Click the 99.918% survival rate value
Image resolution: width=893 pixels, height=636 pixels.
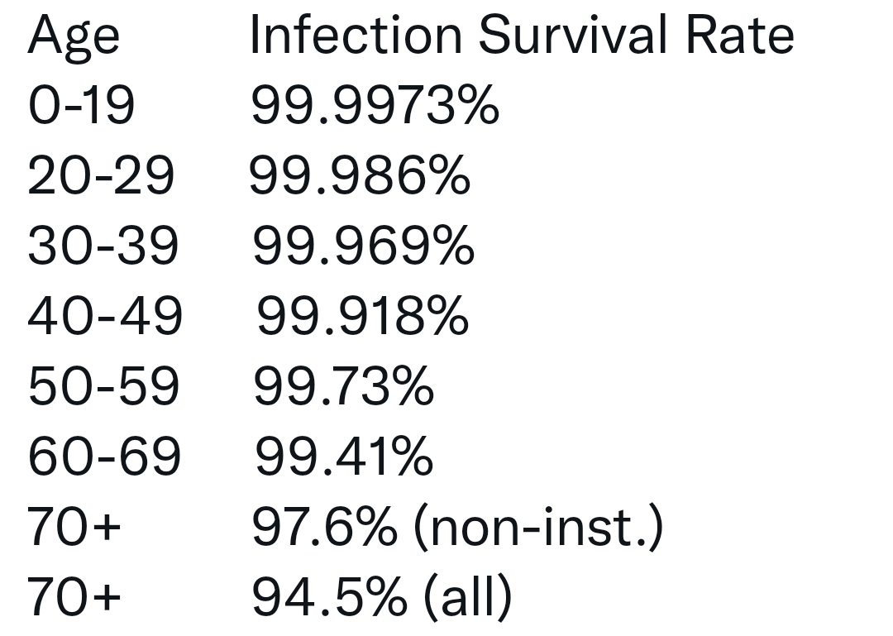362,317
